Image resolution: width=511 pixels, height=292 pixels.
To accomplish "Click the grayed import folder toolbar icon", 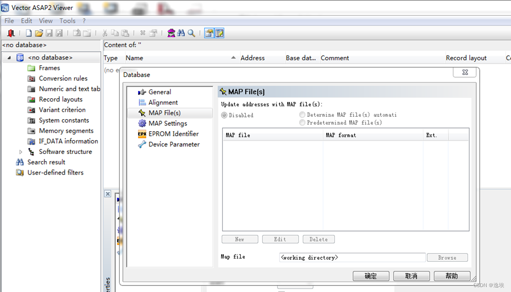I will 76,33.
